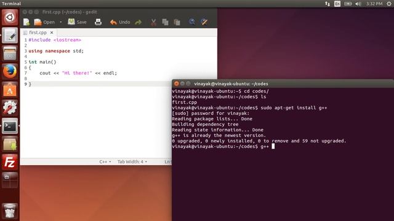This screenshot has width=394, height=221.
Task: Open the Find search tool in gedit
Action: pyautogui.click(x=192, y=22)
